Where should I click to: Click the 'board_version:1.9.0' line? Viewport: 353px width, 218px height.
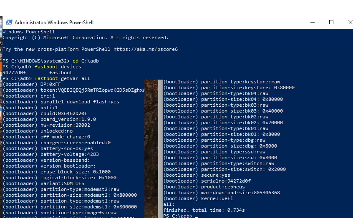49,120
